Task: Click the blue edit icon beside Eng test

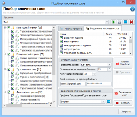Action: (x=109, y=101)
